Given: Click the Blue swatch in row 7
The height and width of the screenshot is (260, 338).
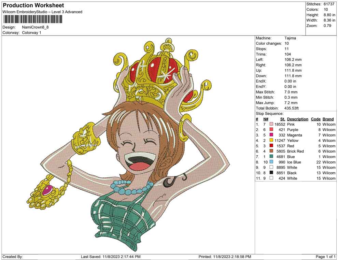Looking at the screenshot, I should coord(271,157).
